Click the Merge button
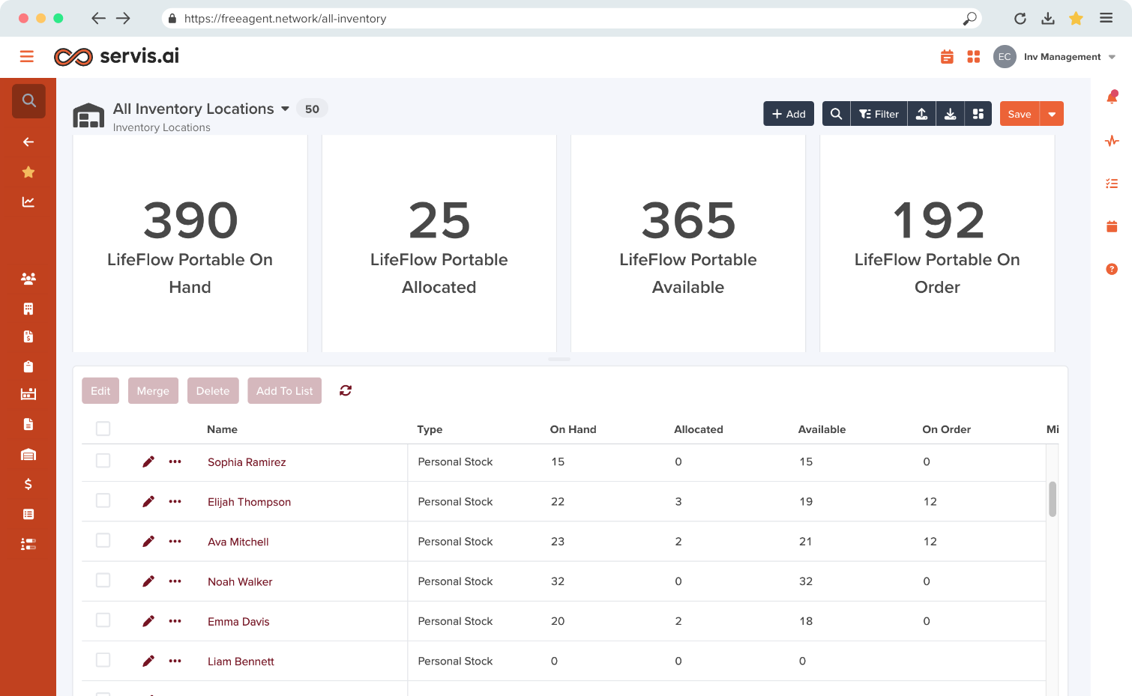Screen dimensions: 1132x696 (153, 391)
